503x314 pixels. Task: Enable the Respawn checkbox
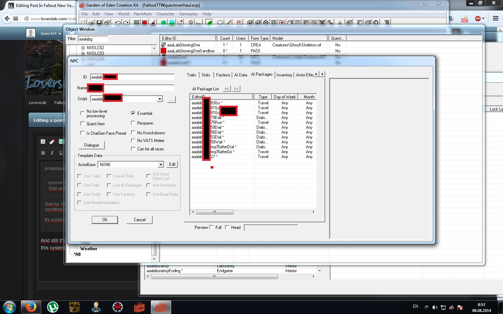pos(133,123)
